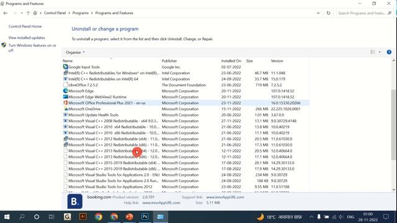Viewport: 397px width, 223px height.
Task: Select Visual C++ 2015-2019 Redistributable (x86) row
Action: coord(186,169)
